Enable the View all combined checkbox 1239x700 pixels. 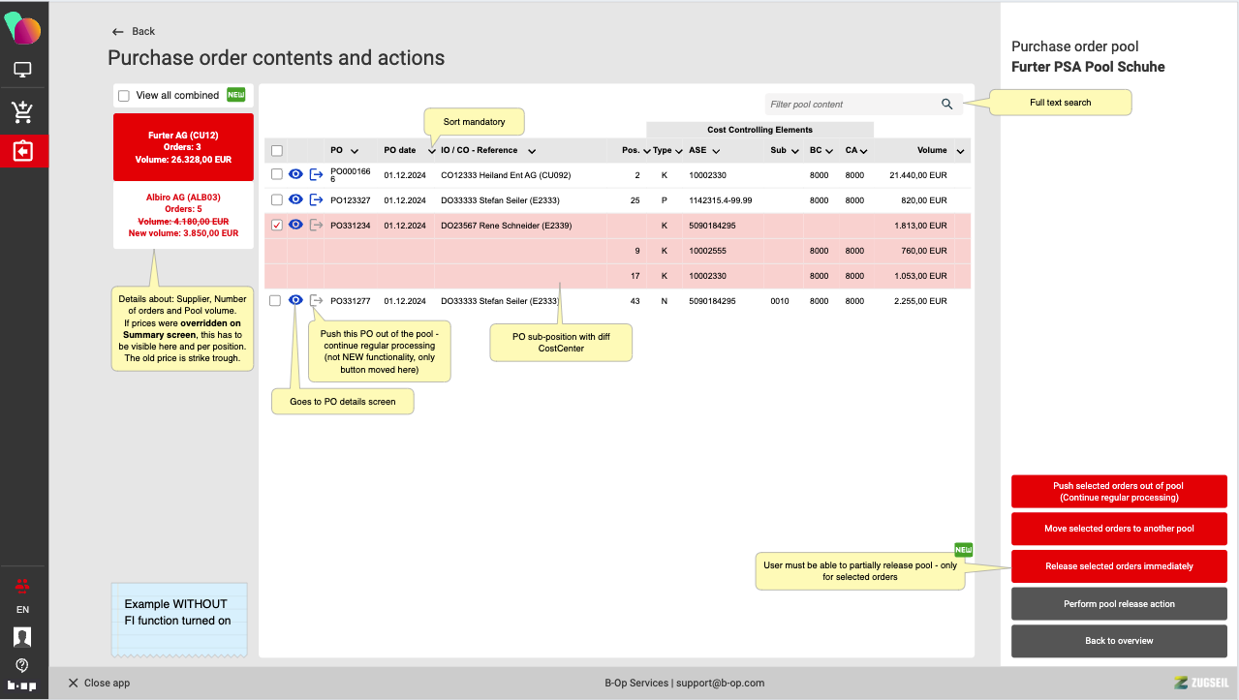pyautogui.click(x=124, y=96)
